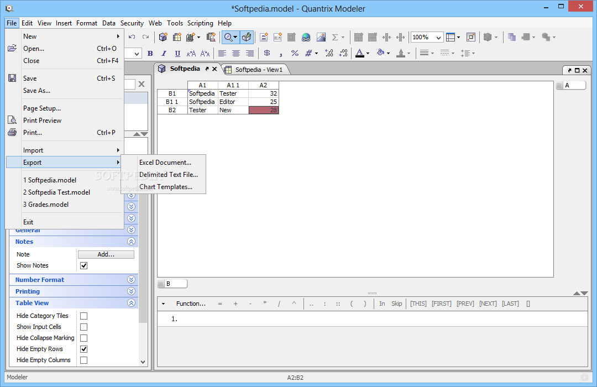Image resolution: width=597 pixels, height=387 pixels.
Task: Click the presentation view icon
Action: 211,37
